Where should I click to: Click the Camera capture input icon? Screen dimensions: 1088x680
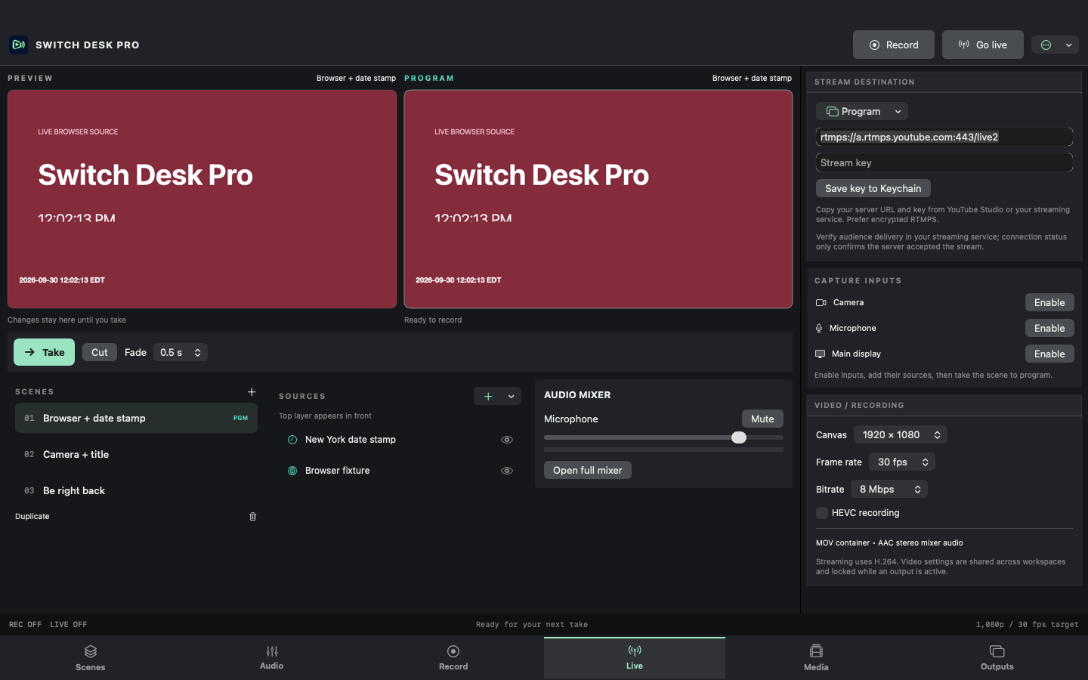coord(821,302)
